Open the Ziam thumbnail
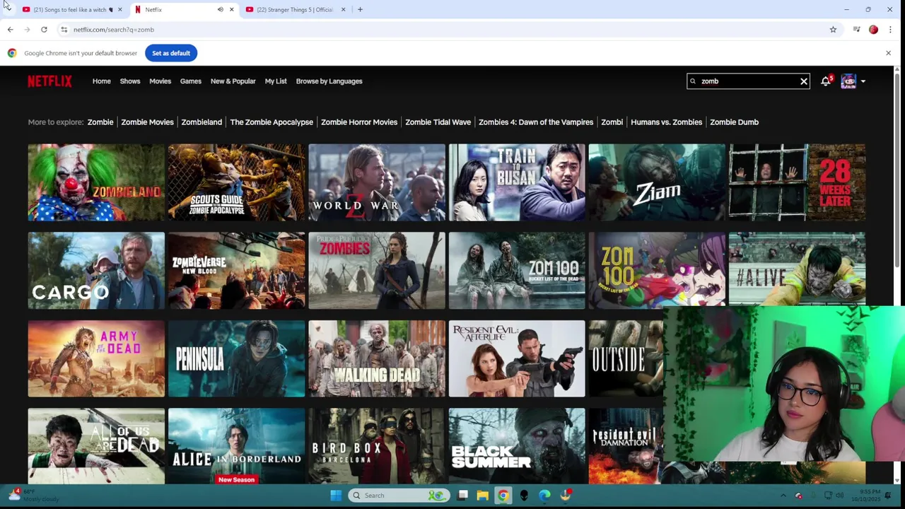 (x=657, y=182)
